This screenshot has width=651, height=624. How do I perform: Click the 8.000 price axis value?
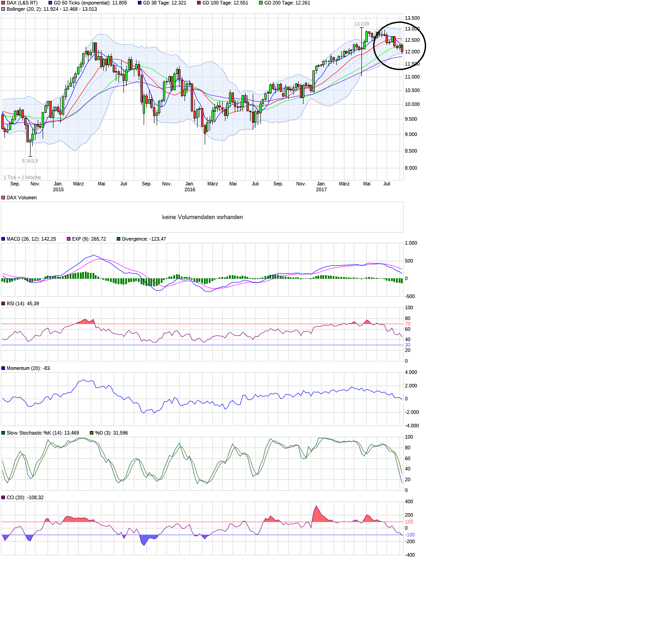[411, 168]
